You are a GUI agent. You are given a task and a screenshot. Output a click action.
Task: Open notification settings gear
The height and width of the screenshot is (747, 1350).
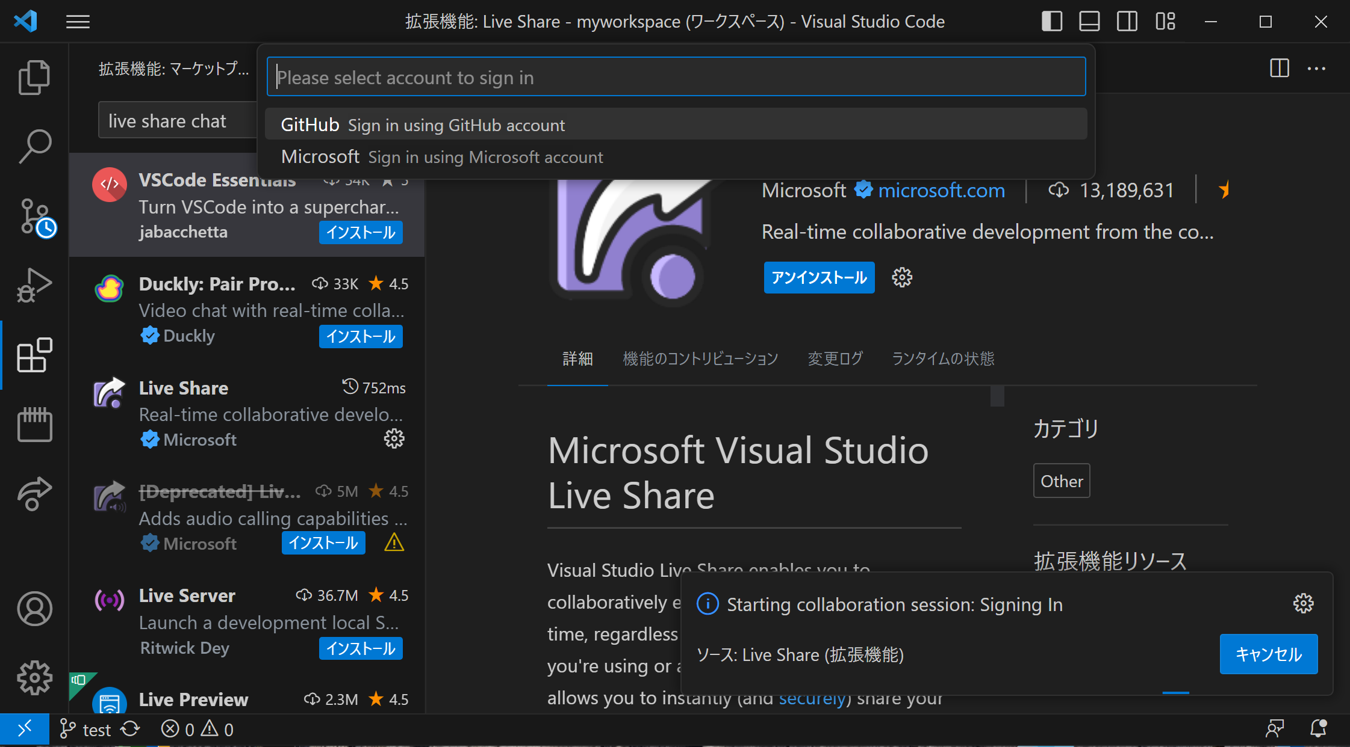tap(1304, 603)
